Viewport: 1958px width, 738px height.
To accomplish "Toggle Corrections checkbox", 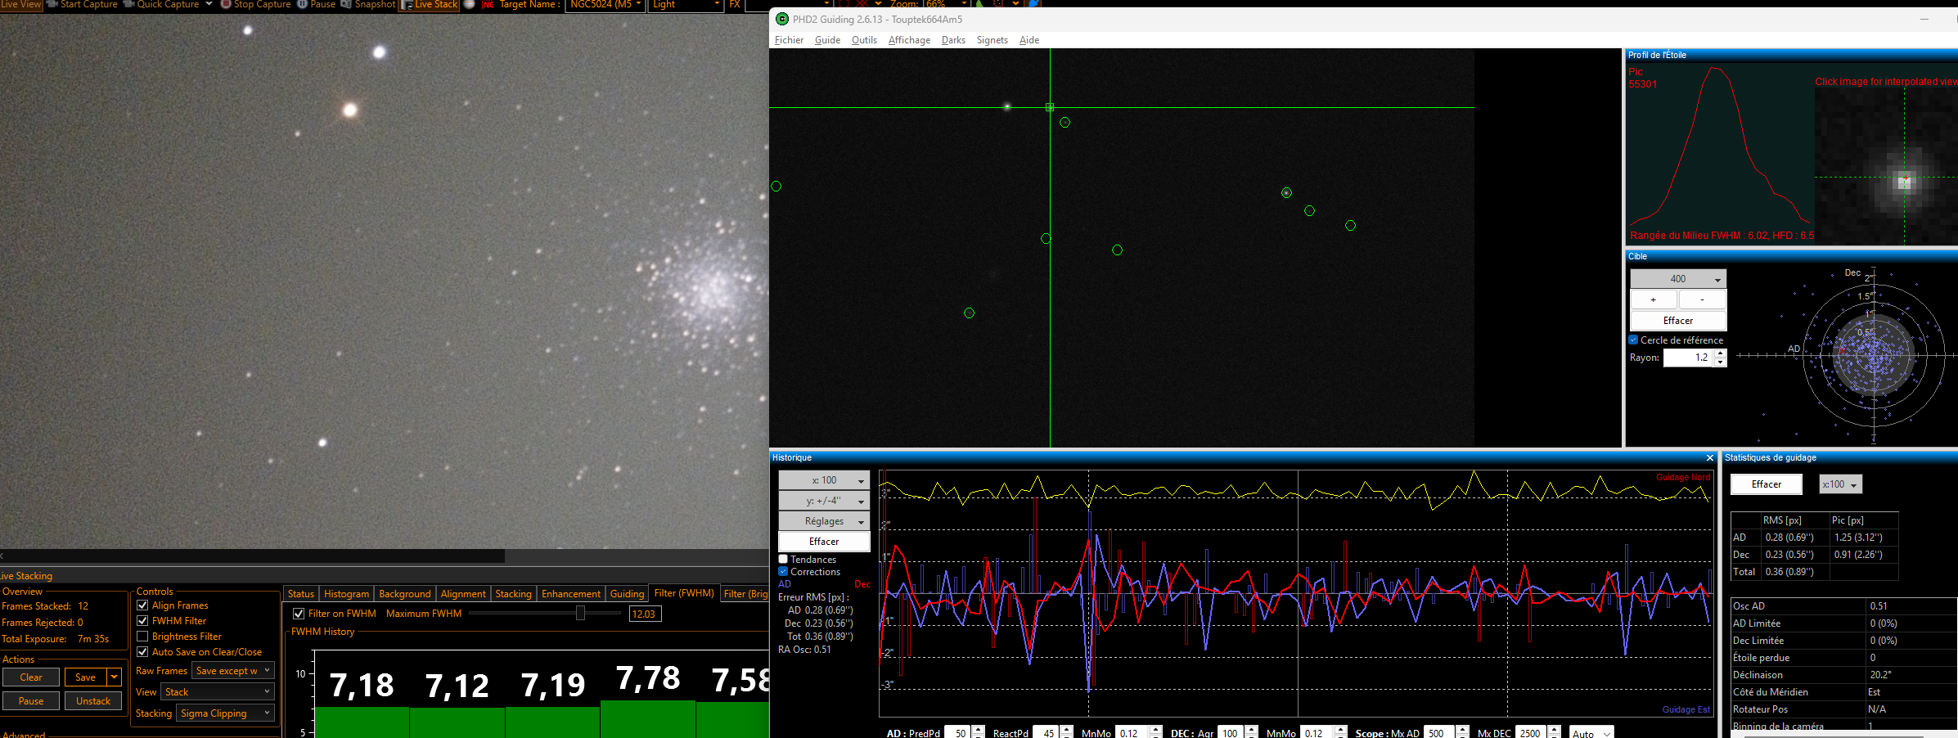I will pos(783,572).
